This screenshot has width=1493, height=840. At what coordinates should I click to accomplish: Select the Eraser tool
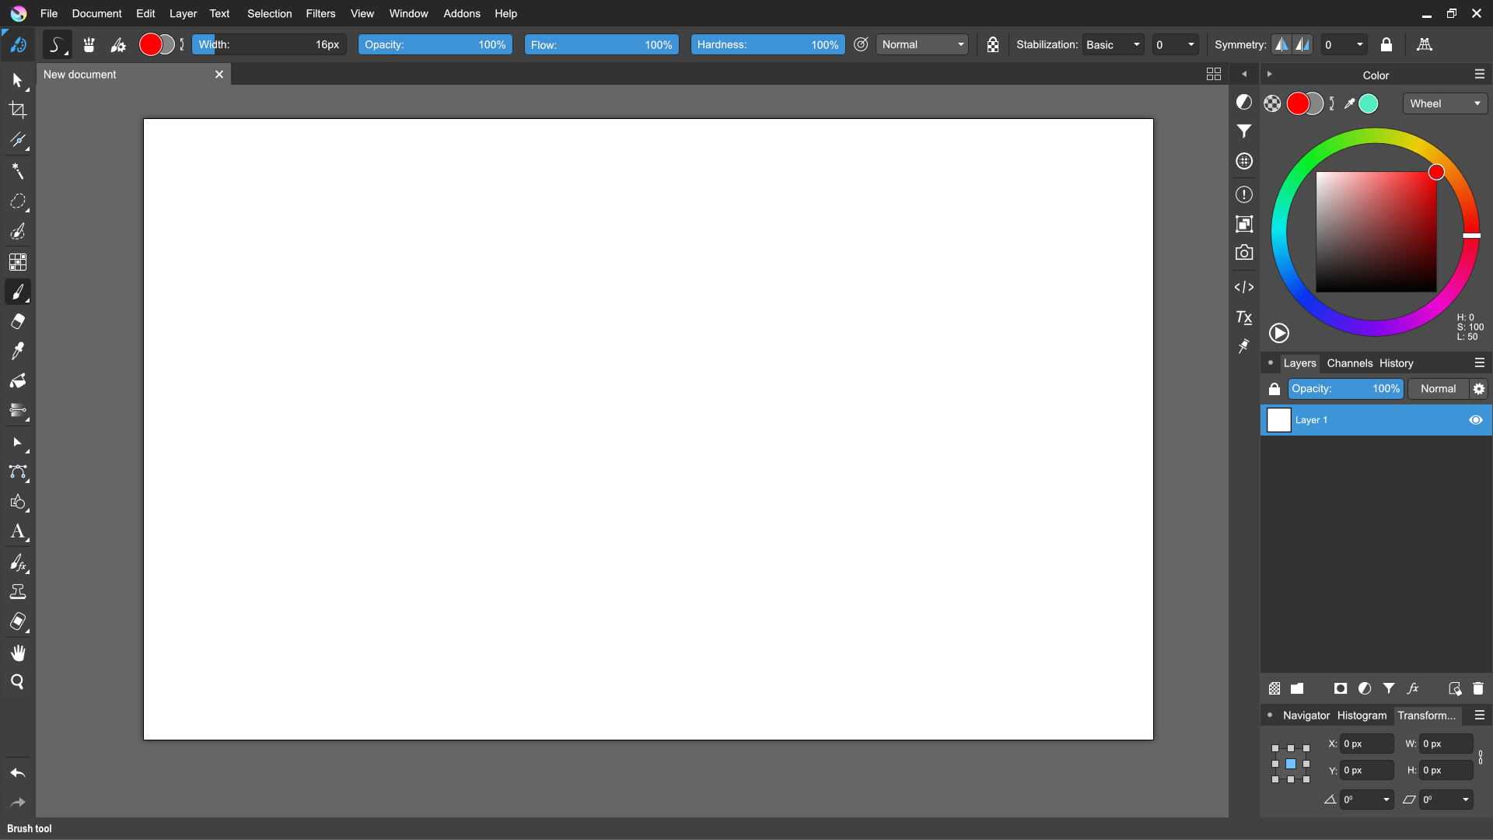(x=17, y=321)
